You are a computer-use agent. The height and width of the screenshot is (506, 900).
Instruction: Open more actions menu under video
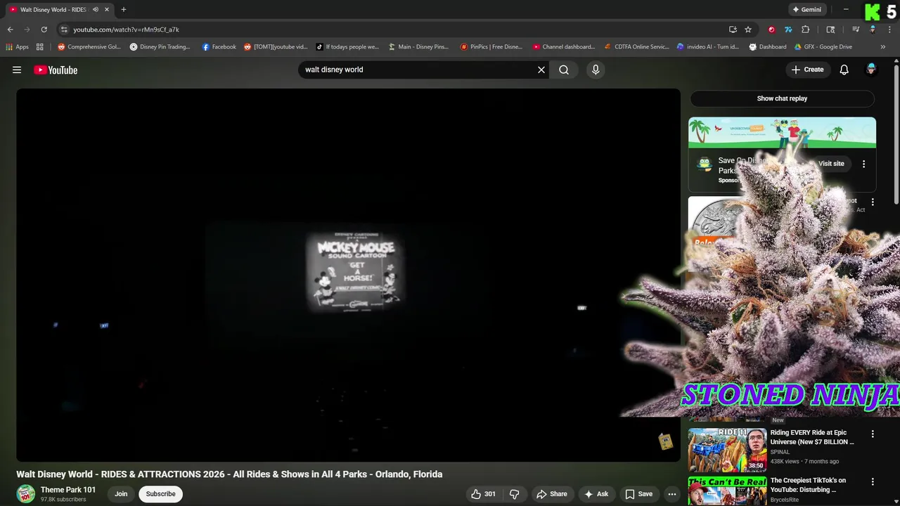pyautogui.click(x=671, y=494)
